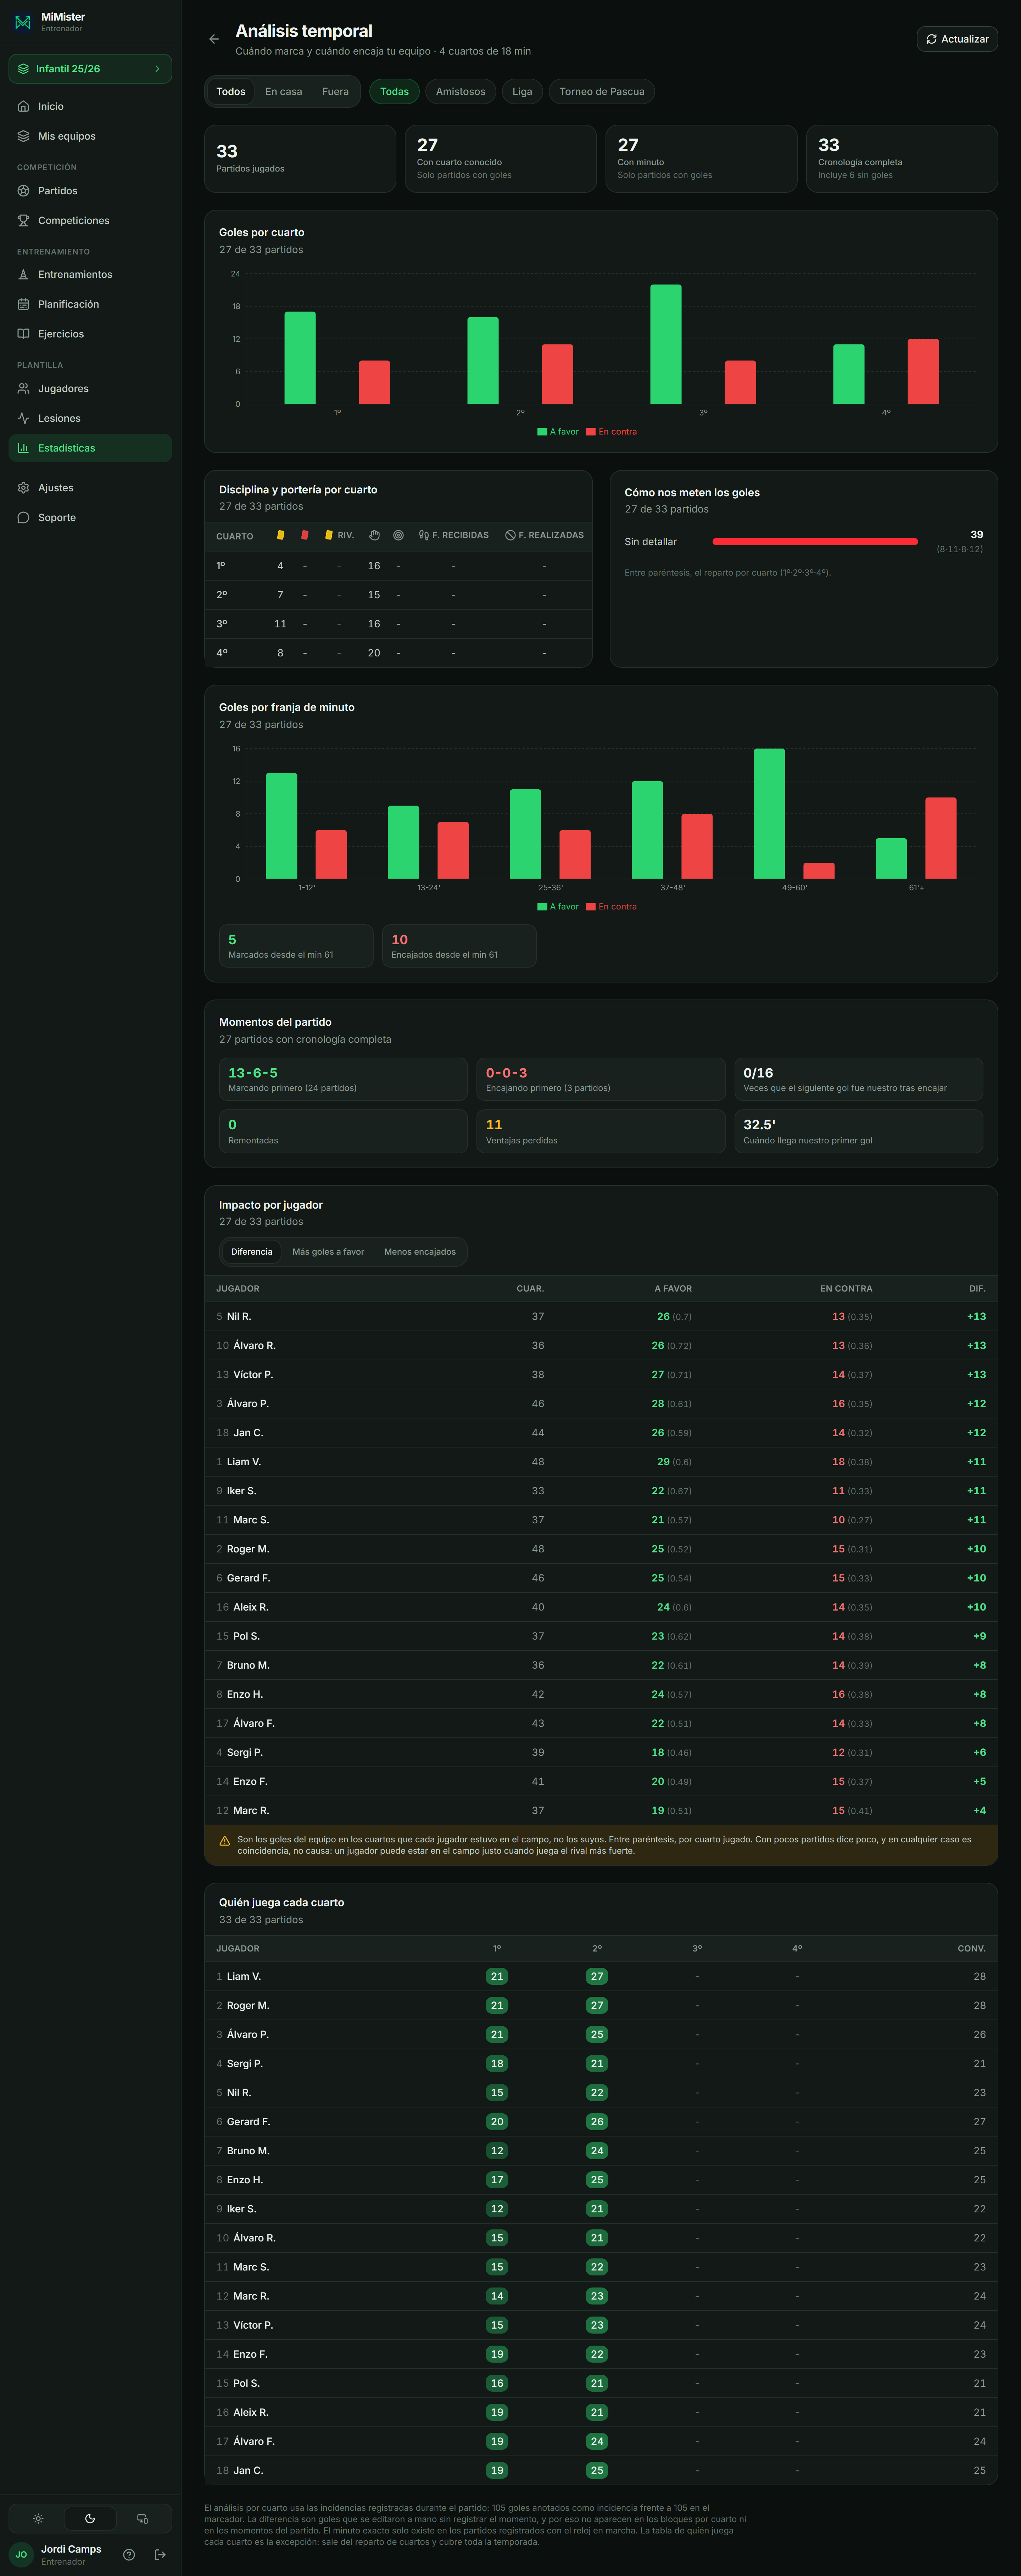This screenshot has height=2576, width=1021.
Task: Sort player impact by Diferencia
Action: click(252, 1252)
